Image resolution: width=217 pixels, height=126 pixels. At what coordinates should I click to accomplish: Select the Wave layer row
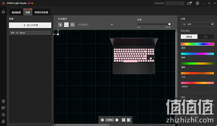coord(30,33)
